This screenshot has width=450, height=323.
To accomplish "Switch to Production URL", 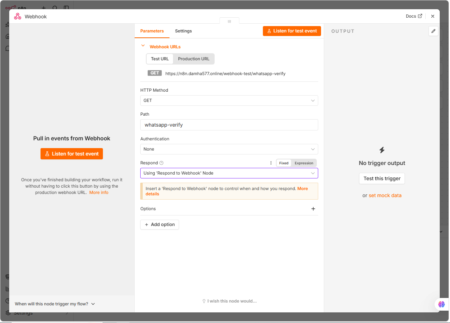I will (193, 59).
